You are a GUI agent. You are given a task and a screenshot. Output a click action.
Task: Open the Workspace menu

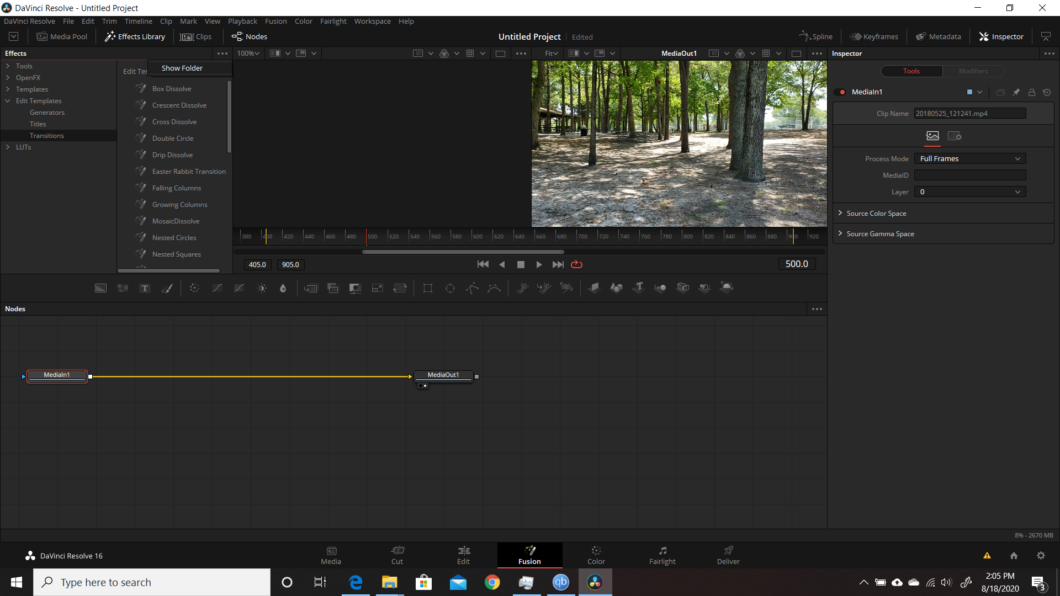click(x=372, y=21)
